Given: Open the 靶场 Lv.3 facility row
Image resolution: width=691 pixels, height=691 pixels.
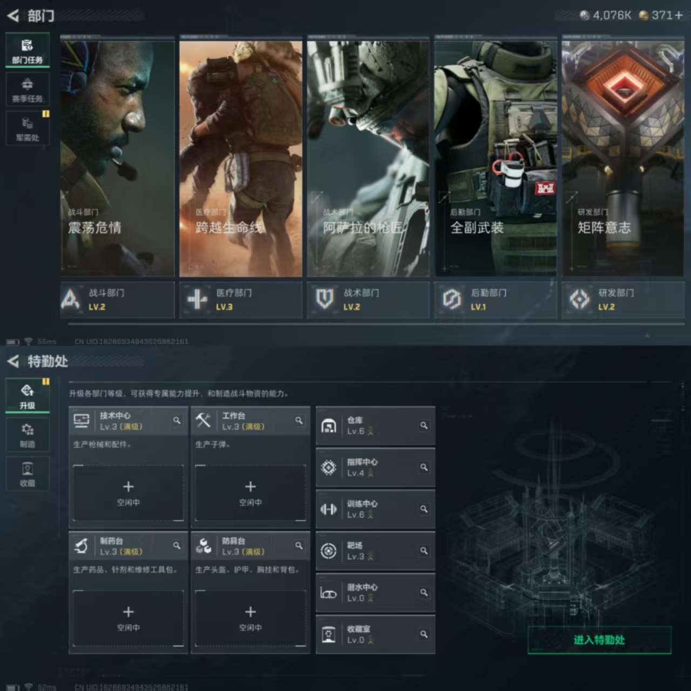Looking at the screenshot, I should click(376, 551).
